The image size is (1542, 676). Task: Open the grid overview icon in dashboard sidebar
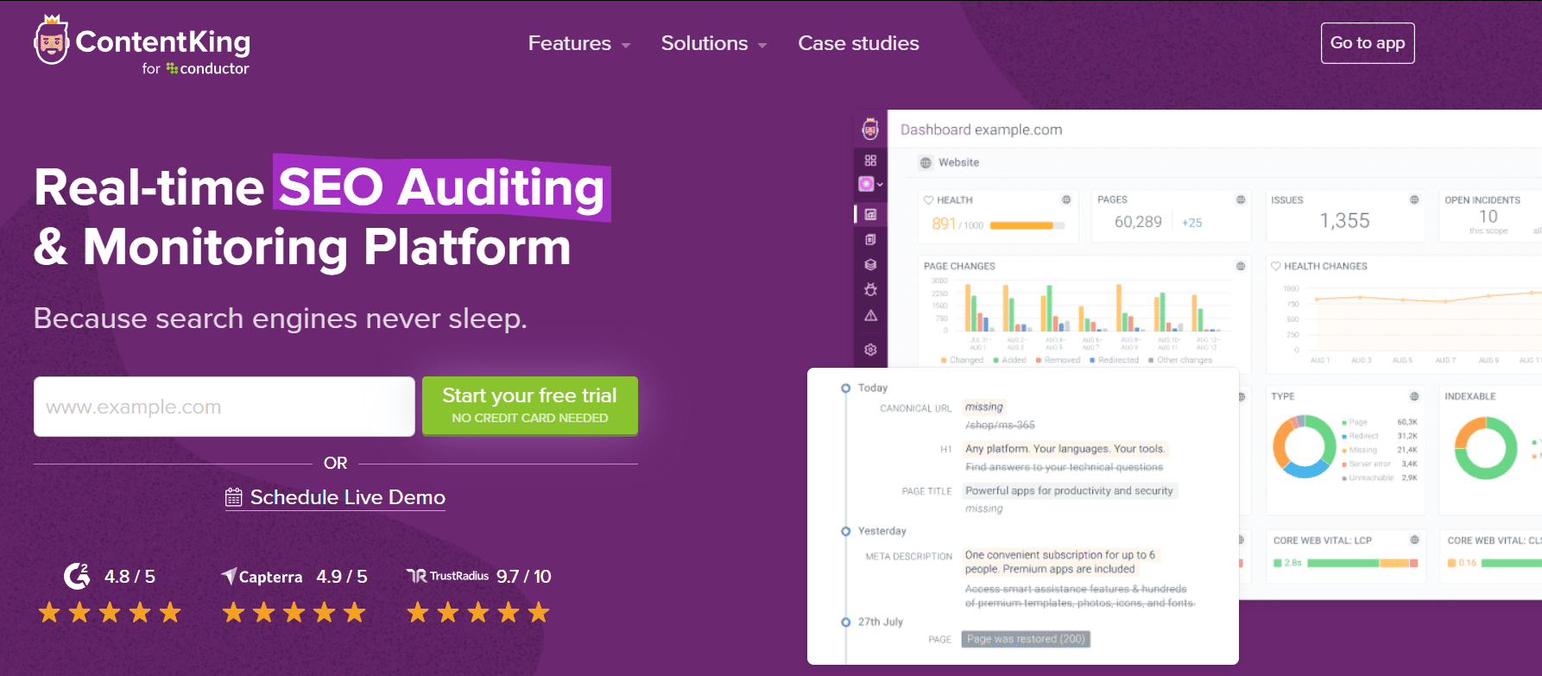pos(870,161)
